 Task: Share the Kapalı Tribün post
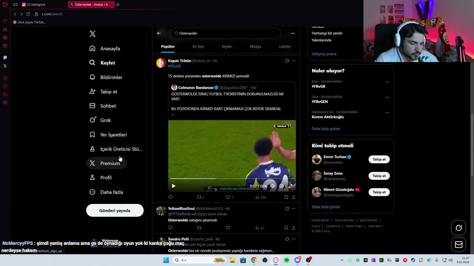[x=294, y=197]
